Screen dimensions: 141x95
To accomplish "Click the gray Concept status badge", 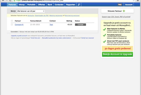I will (x=80, y=24).
